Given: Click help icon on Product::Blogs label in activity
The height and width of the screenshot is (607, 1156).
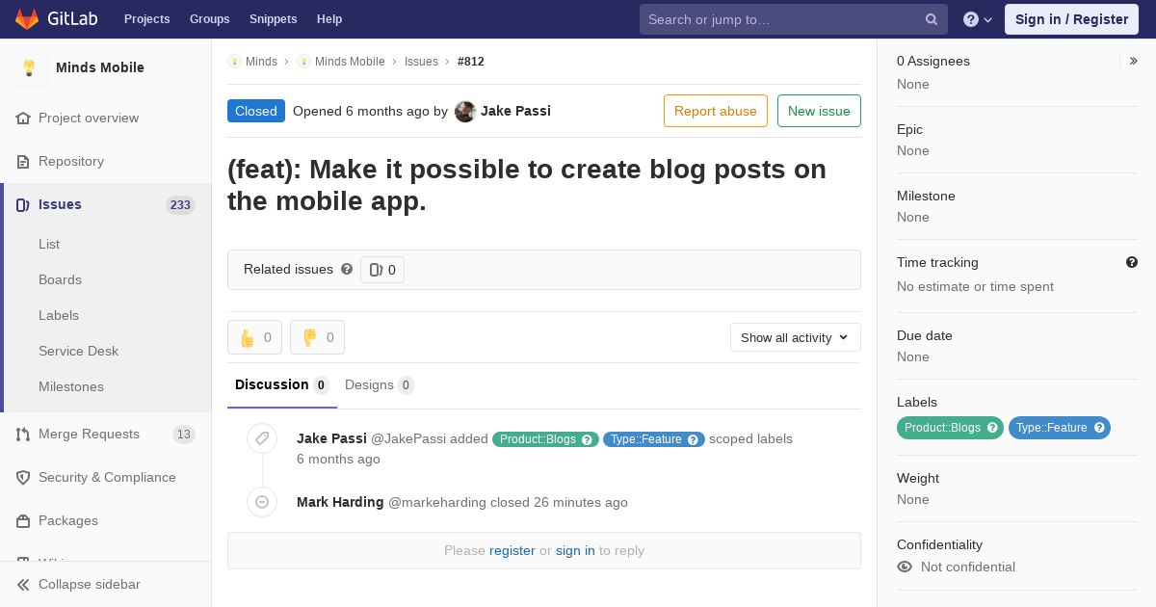Looking at the screenshot, I should click(x=589, y=439).
